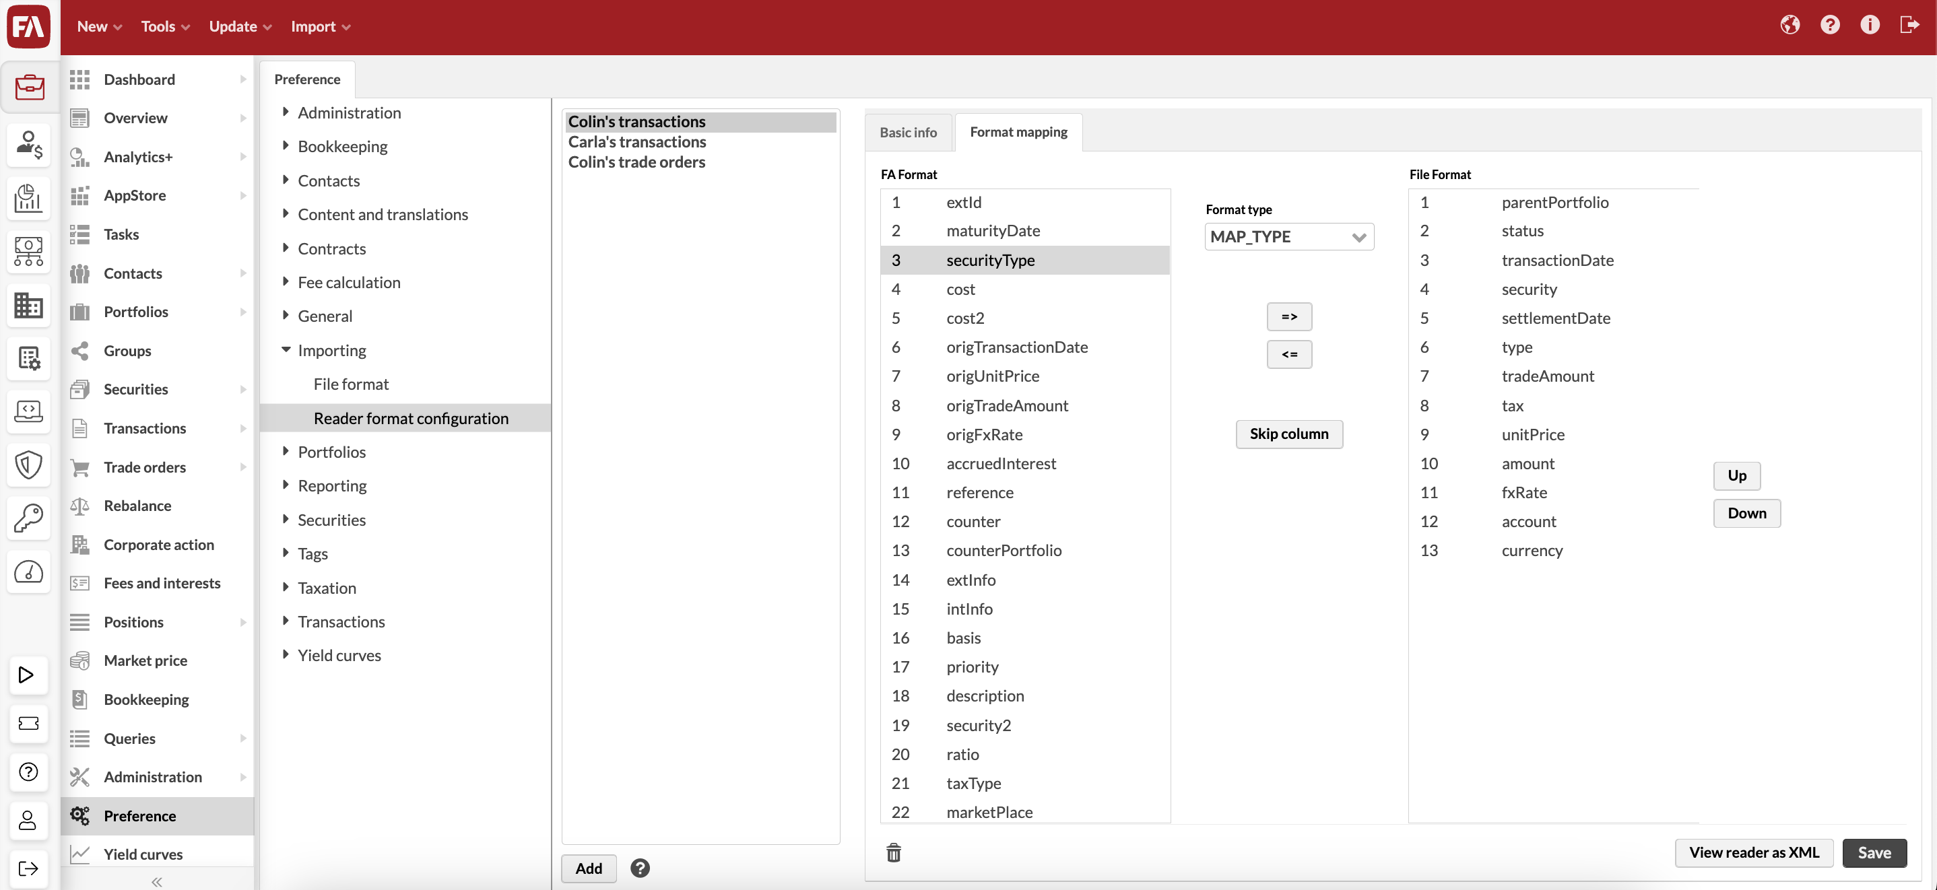The image size is (1937, 890).
Task: Open the Preference tab
Action: point(307,79)
